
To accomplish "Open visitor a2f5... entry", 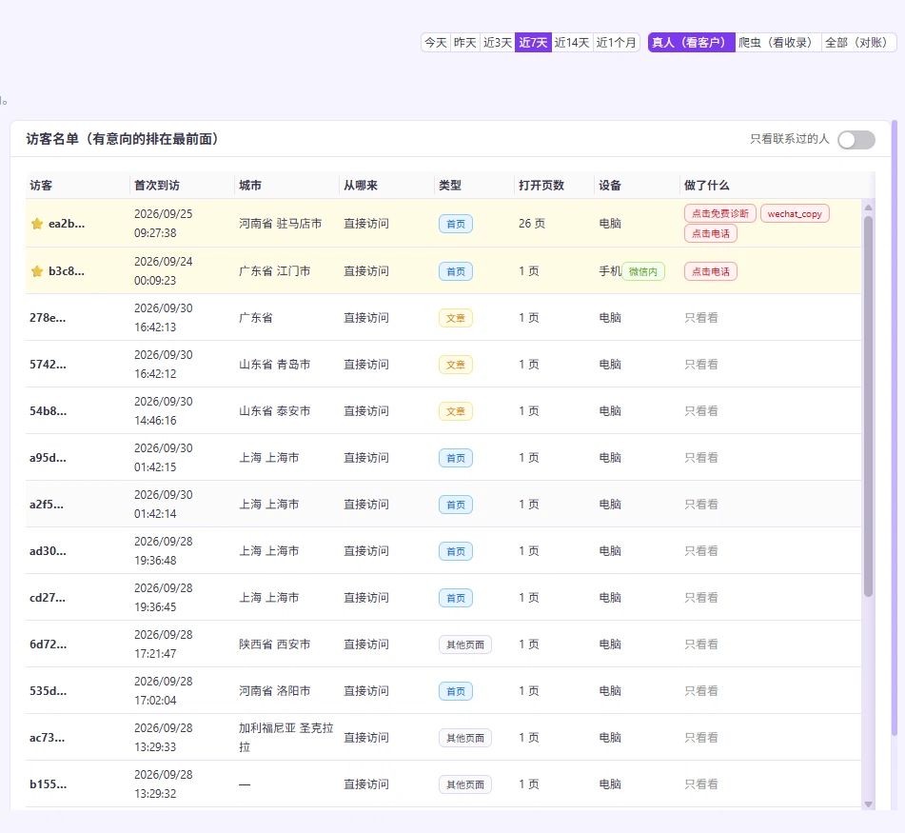I will tap(47, 504).
